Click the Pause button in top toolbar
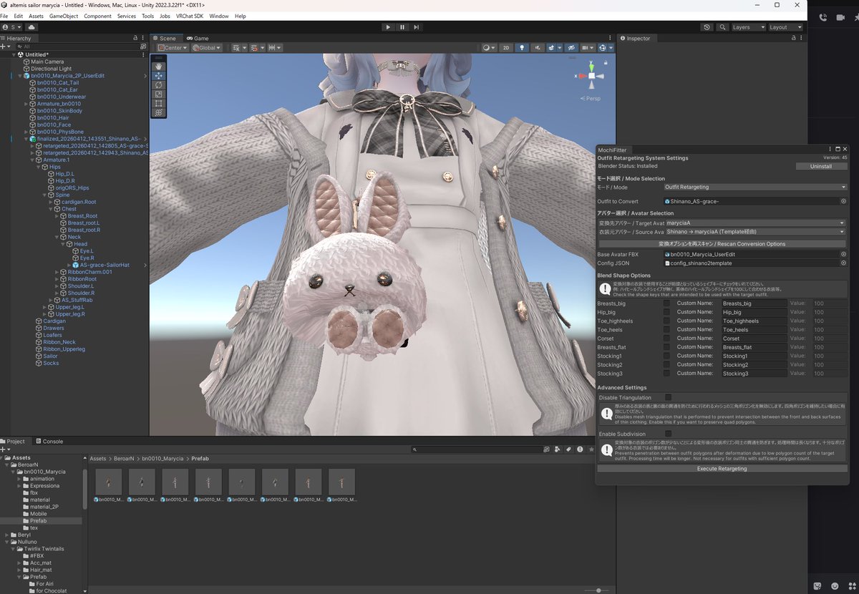 tap(402, 27)
